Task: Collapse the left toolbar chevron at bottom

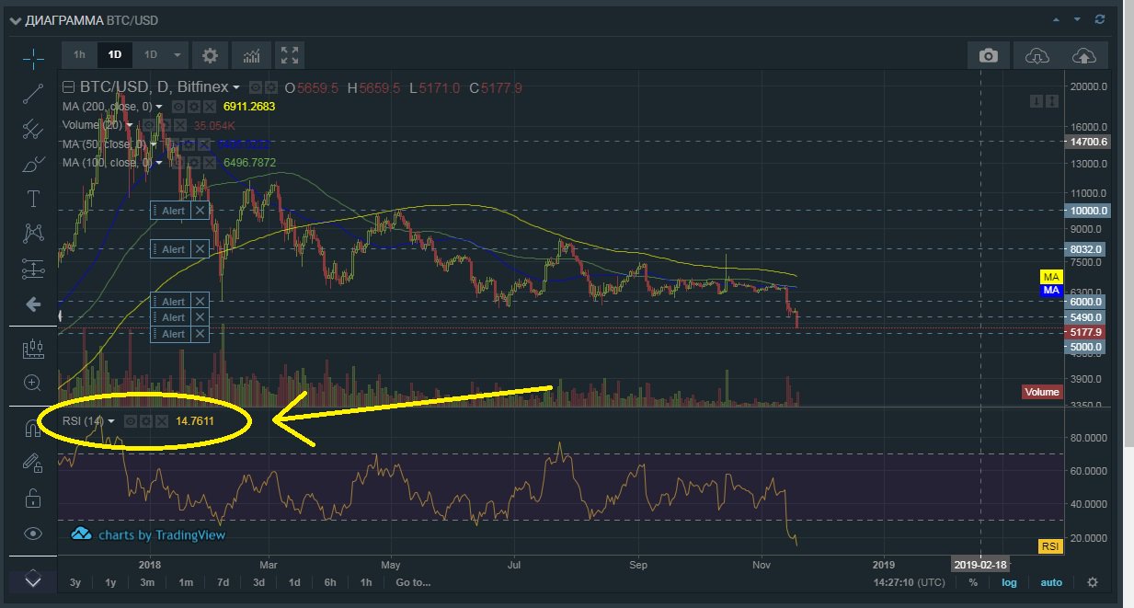Action: tap(33, 579)
